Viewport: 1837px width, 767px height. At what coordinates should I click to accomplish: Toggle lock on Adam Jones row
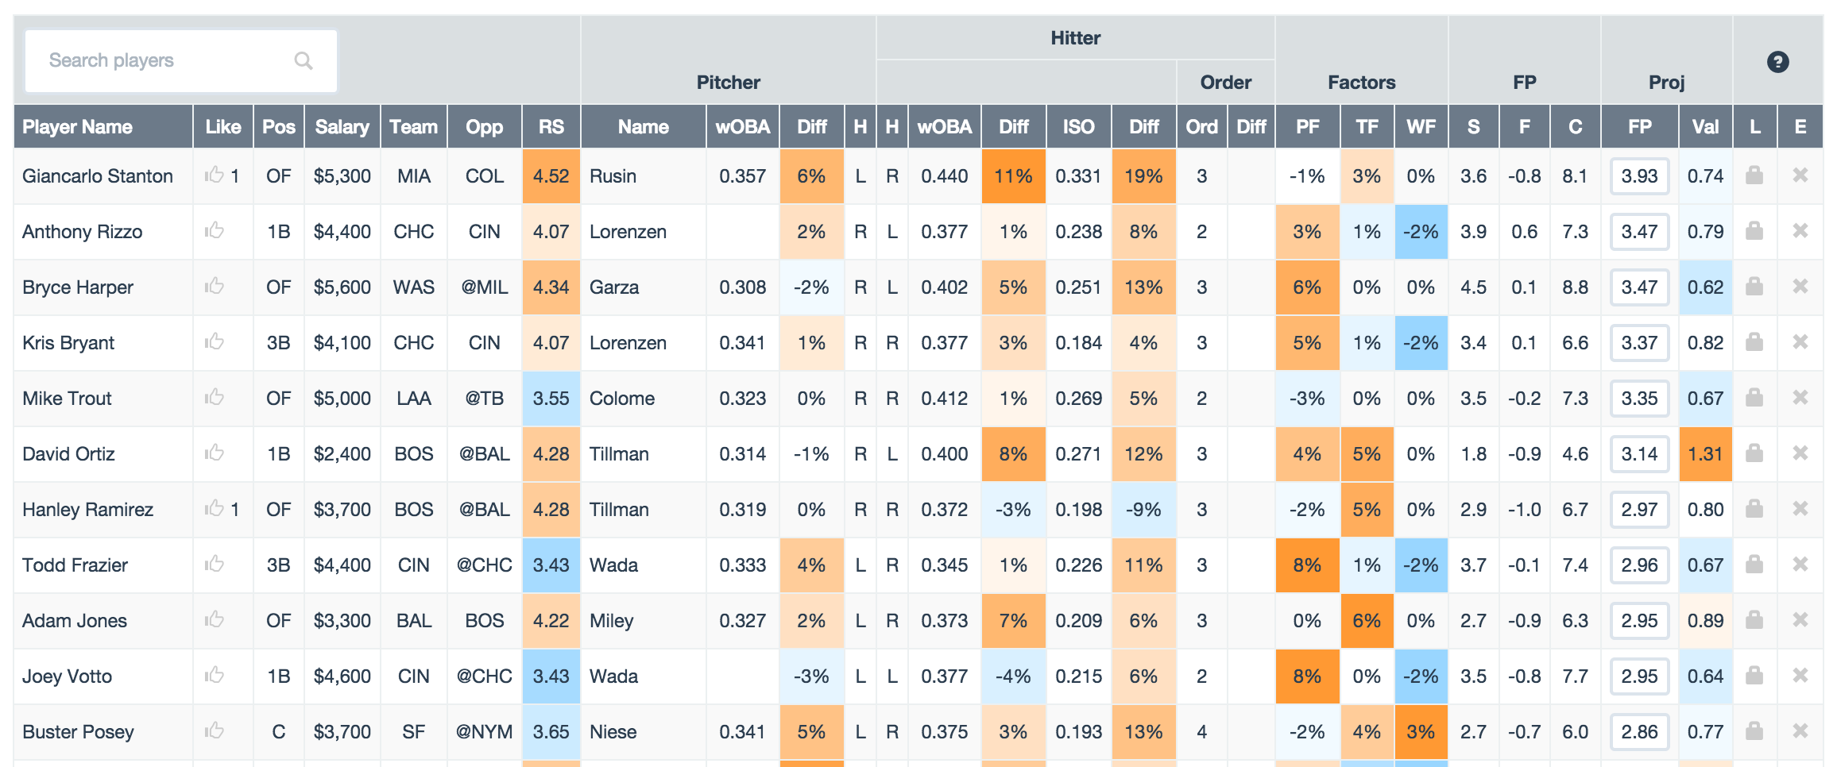1754,620
